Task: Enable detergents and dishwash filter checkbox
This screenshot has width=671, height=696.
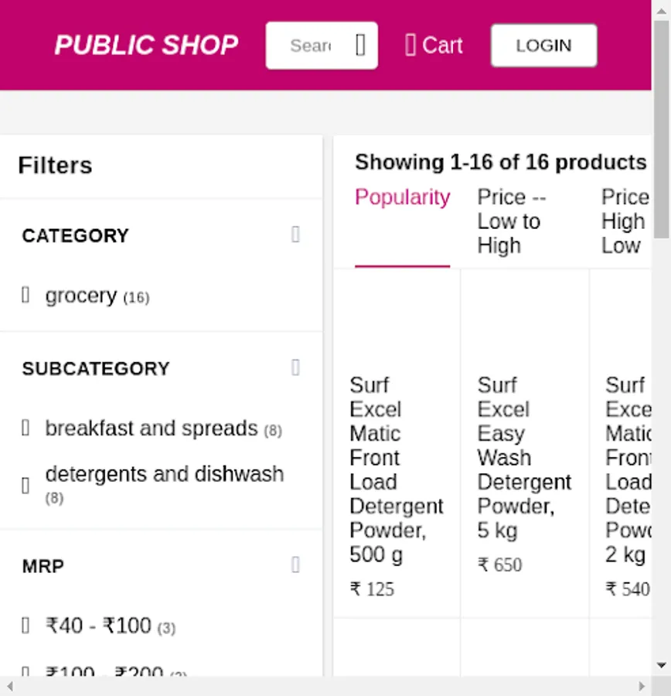Action: pyautogui.click(x=26, y=486)
